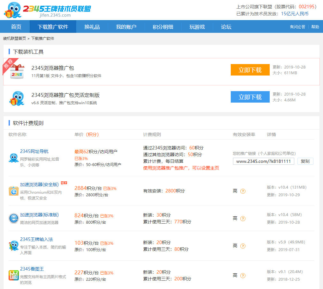323x289 pixels.
Task: Click help icon in 加速浏览器(安全版) row
Action: click(243, 191)
